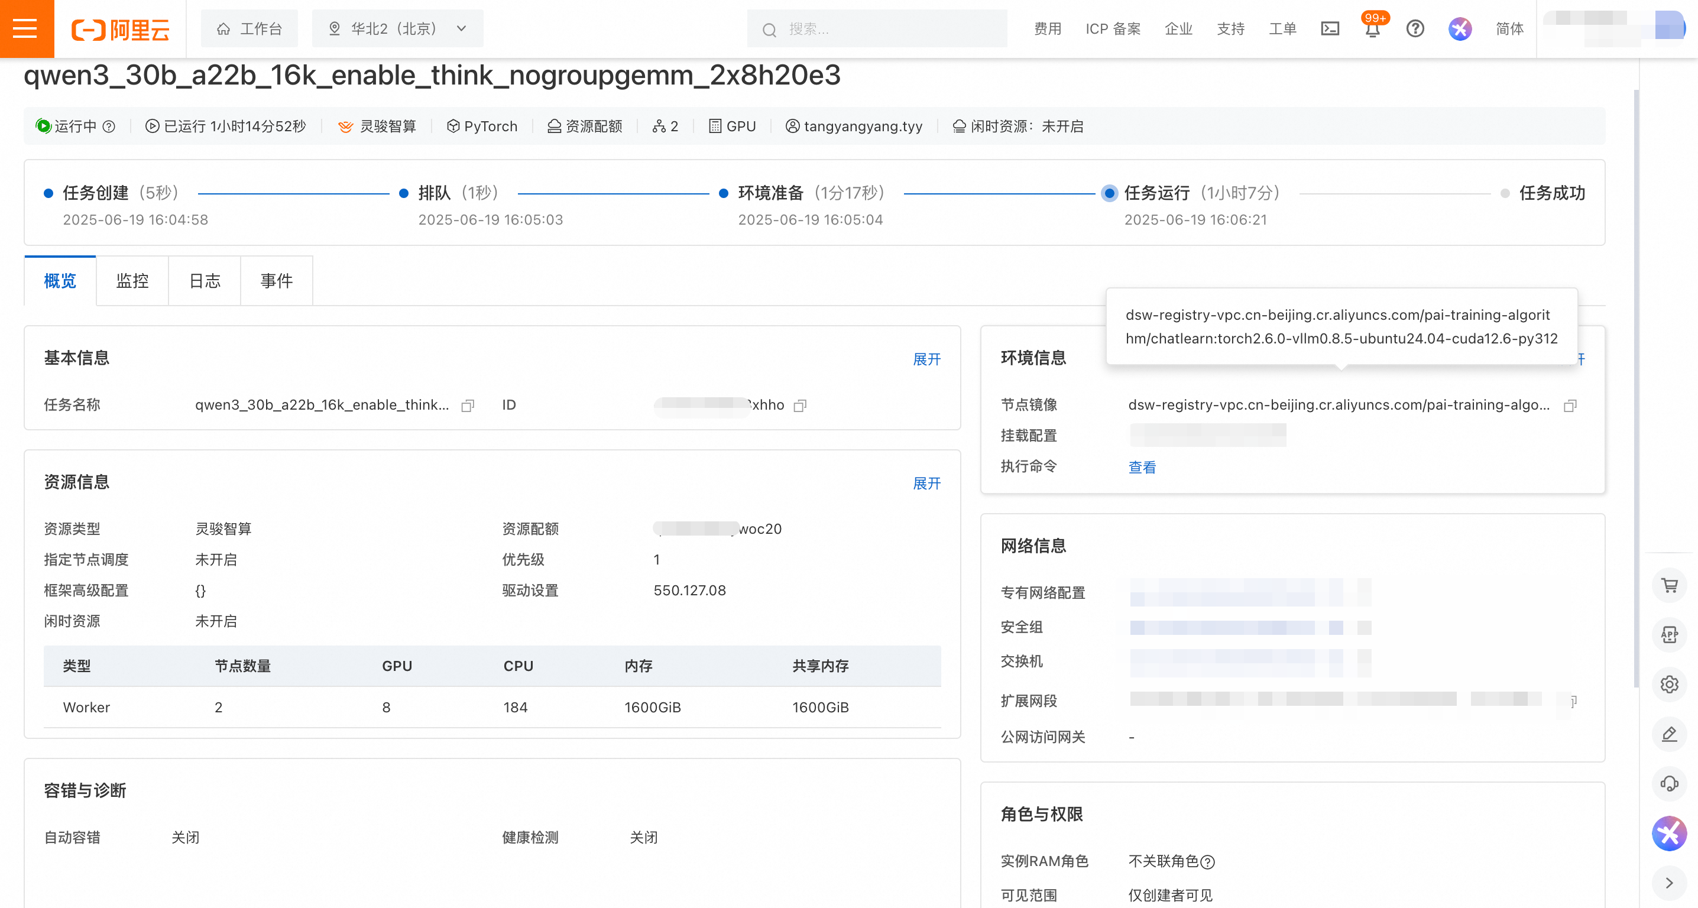The height and width of the screenshot is (908, 1698).
Task: Click the page vertical scrollbar
Action: pos(1636,389)
